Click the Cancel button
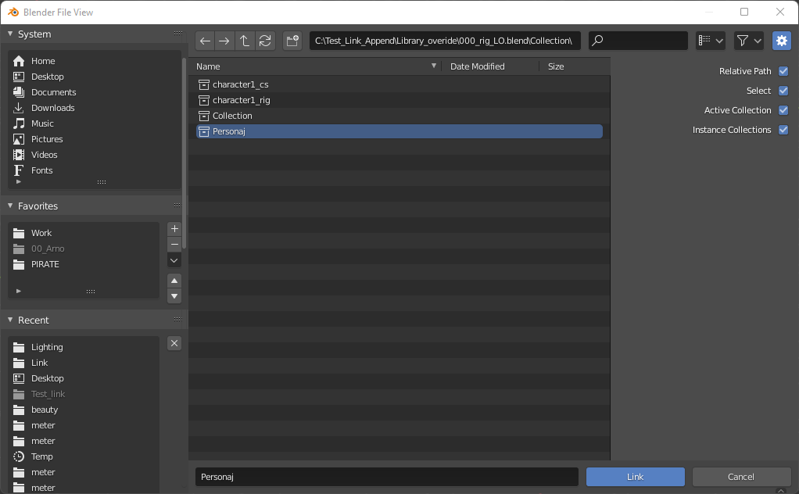799x494 pixels. pyautogui.click(x=740, y=477)
